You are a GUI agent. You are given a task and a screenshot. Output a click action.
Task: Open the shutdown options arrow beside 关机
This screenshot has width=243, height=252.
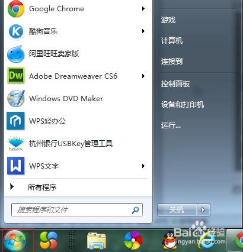[203, 210]
